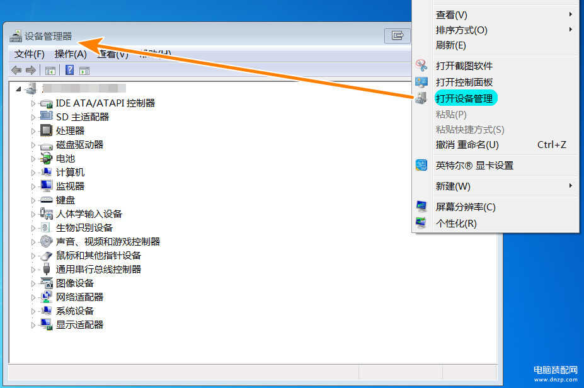Click the 生物识别设备 fingerprint icon
584x388 pixels.
pos(45,227)
